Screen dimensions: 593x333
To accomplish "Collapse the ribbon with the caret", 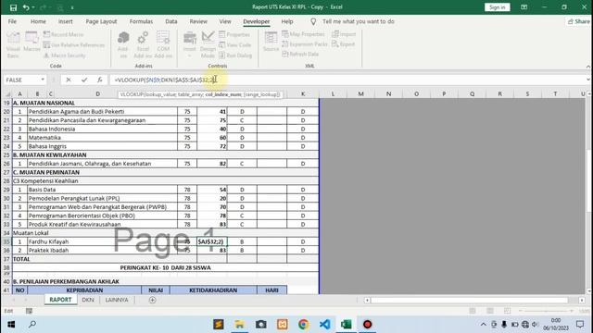I will pyautogui.click(x=588, y=67).
